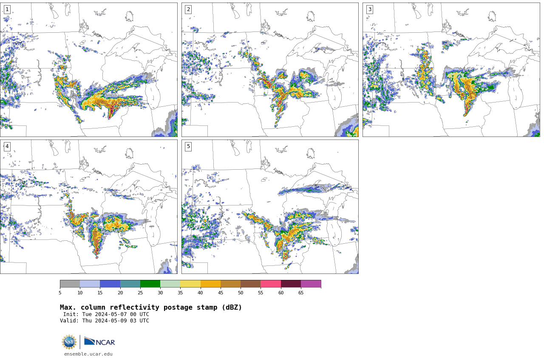544x359 pixels.
Task: Open ensemble member 5 reflectivity map
Action: 270,207
